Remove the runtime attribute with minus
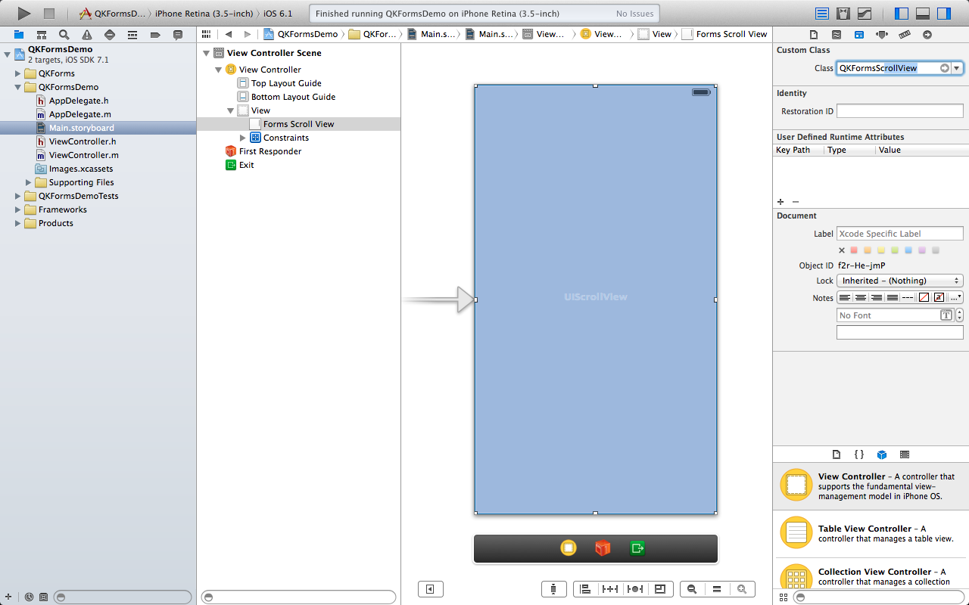Screen dimensions: 969x605 (796, 202)
